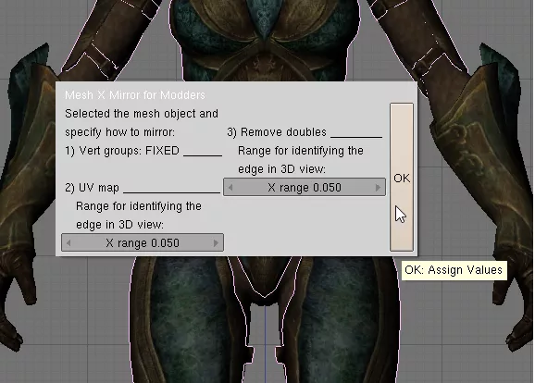Increase the Remove doubles X range with right arrow
Screen dimensions: 535x383
(x=378, y=188)
